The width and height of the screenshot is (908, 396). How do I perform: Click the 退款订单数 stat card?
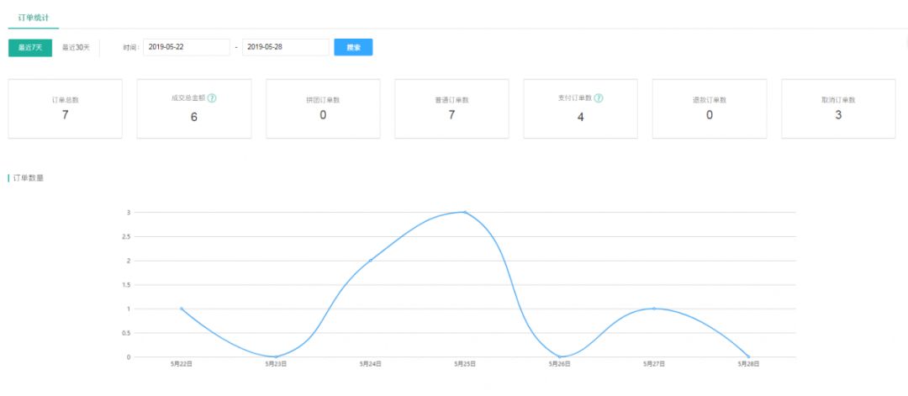[x=709, y=108]
